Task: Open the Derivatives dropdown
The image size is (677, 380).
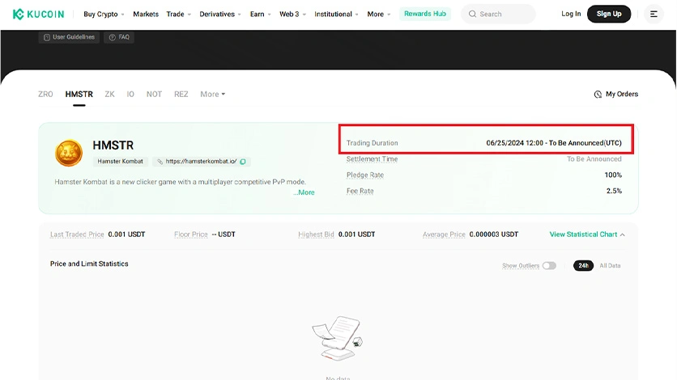Action: [x=220, y=15]
